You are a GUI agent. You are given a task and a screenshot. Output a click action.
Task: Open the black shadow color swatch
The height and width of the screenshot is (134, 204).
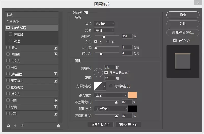133,109
